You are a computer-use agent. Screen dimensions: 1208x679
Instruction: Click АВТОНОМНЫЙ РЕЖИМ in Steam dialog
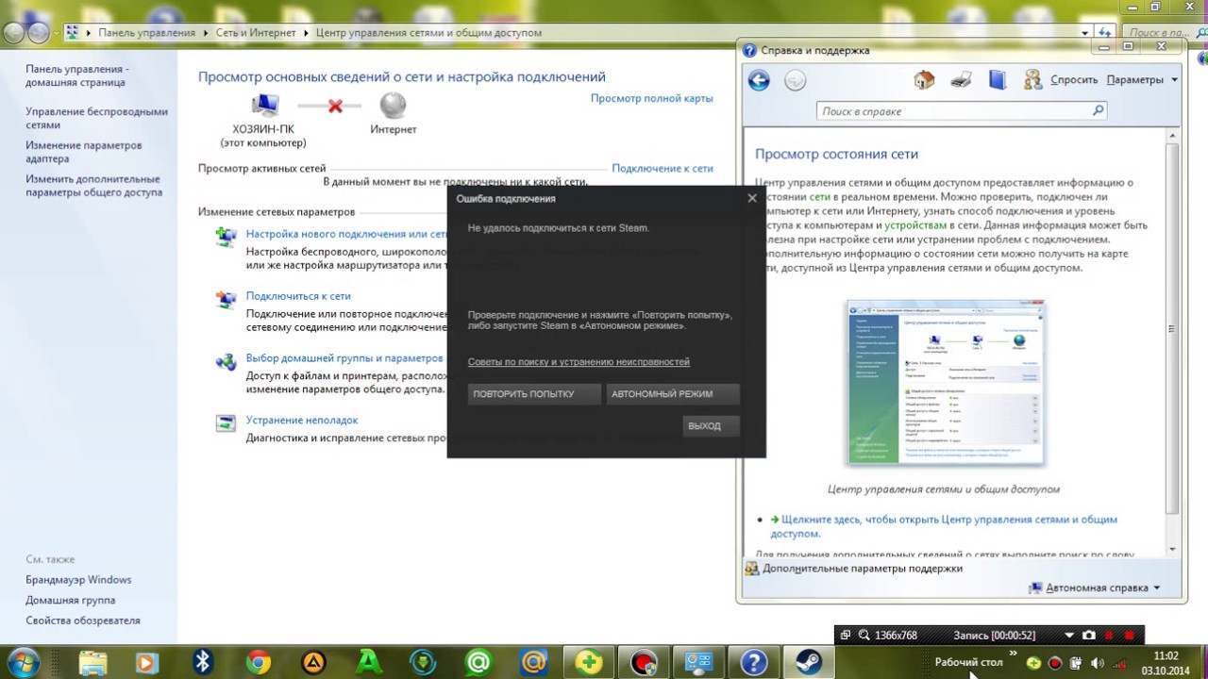point(673,394)
